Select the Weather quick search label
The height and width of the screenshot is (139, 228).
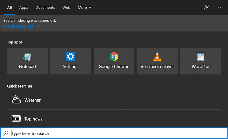coord(33,100)
